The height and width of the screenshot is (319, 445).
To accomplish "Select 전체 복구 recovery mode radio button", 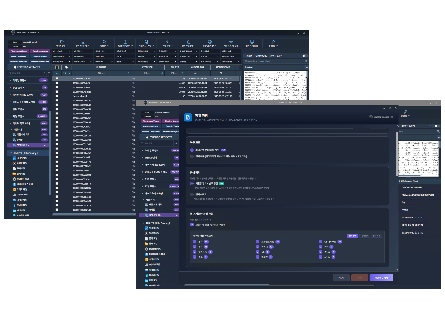I will point(192,156).
